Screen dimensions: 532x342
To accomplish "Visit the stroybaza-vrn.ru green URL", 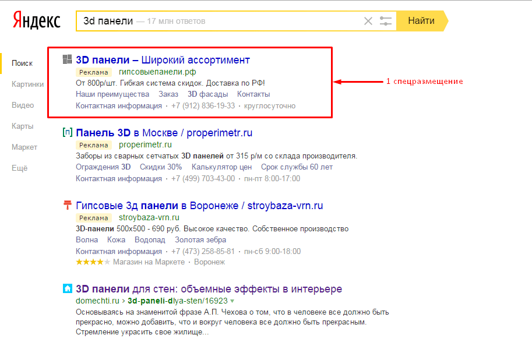I will pyautogui.click(x=149, y=217).
